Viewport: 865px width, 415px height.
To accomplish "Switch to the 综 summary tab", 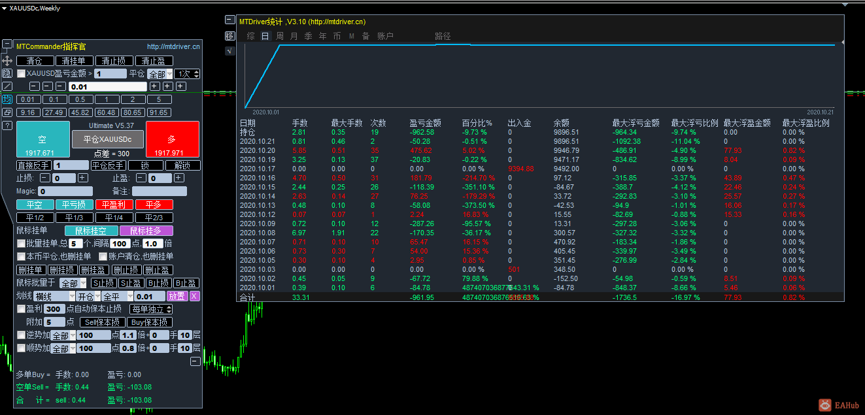I will point(250,36).
